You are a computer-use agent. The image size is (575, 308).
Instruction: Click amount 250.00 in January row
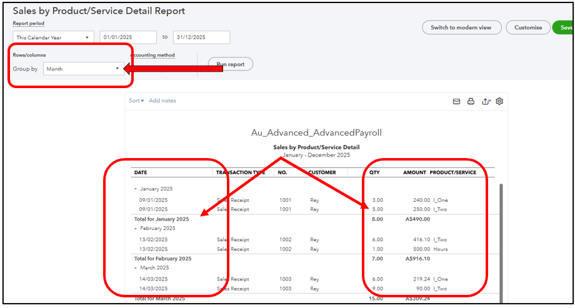(422, 209)
